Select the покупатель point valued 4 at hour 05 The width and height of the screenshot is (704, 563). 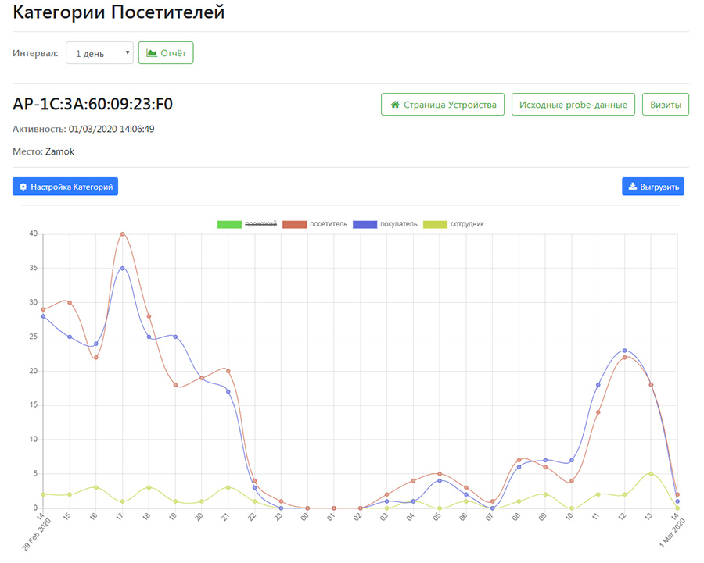coord(440,480)
